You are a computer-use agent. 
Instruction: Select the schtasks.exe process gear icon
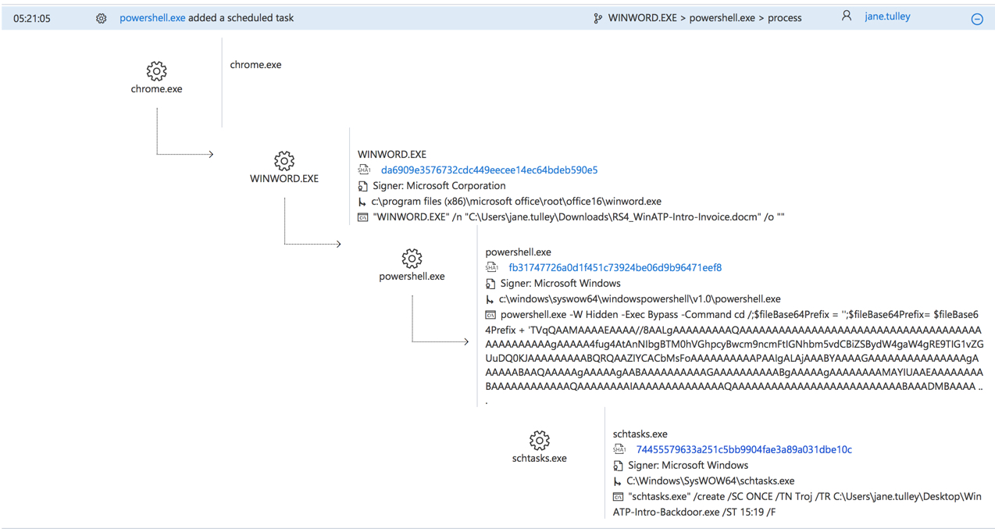coord(539,439)
